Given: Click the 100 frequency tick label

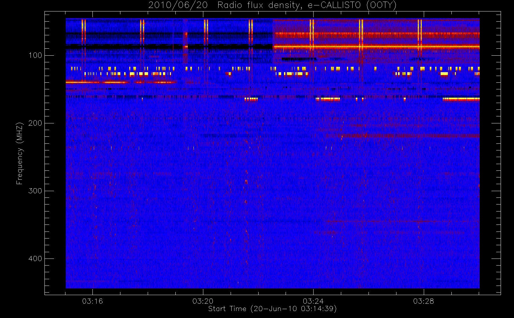Looking at the screenshot, I should tap(35, 55).
